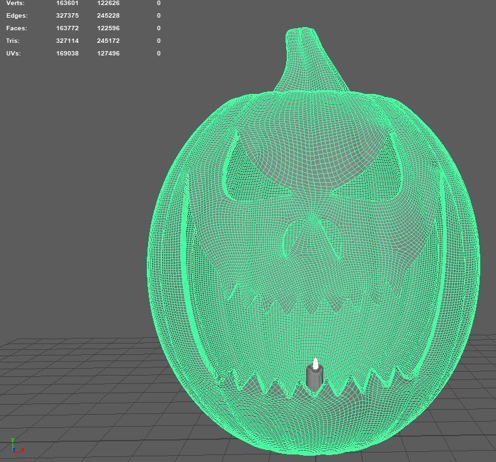Click the 0 in the Verts row

(x=159, y=3)
